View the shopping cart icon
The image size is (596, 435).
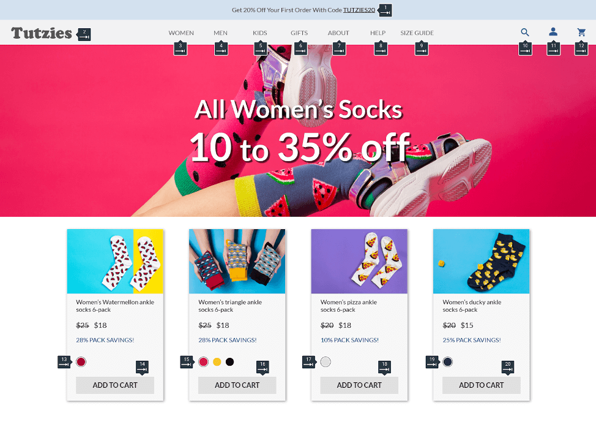pyautogui.click(x=581, y=32)
